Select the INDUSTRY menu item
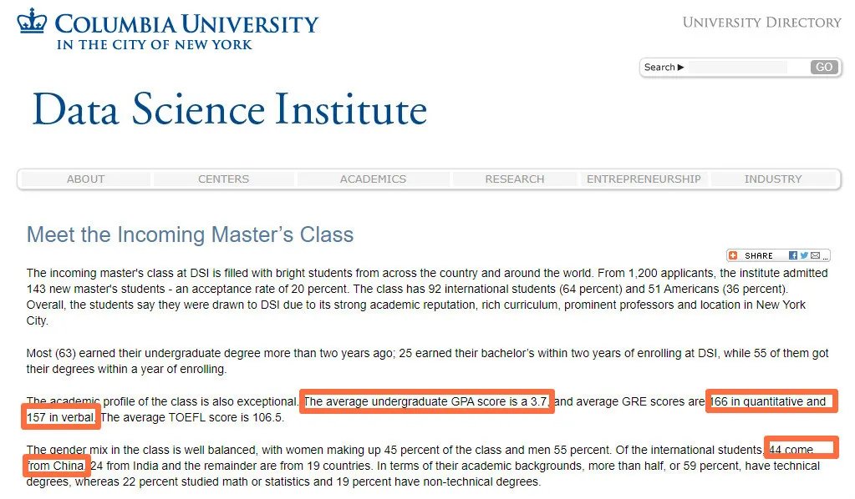 (773, 179)
